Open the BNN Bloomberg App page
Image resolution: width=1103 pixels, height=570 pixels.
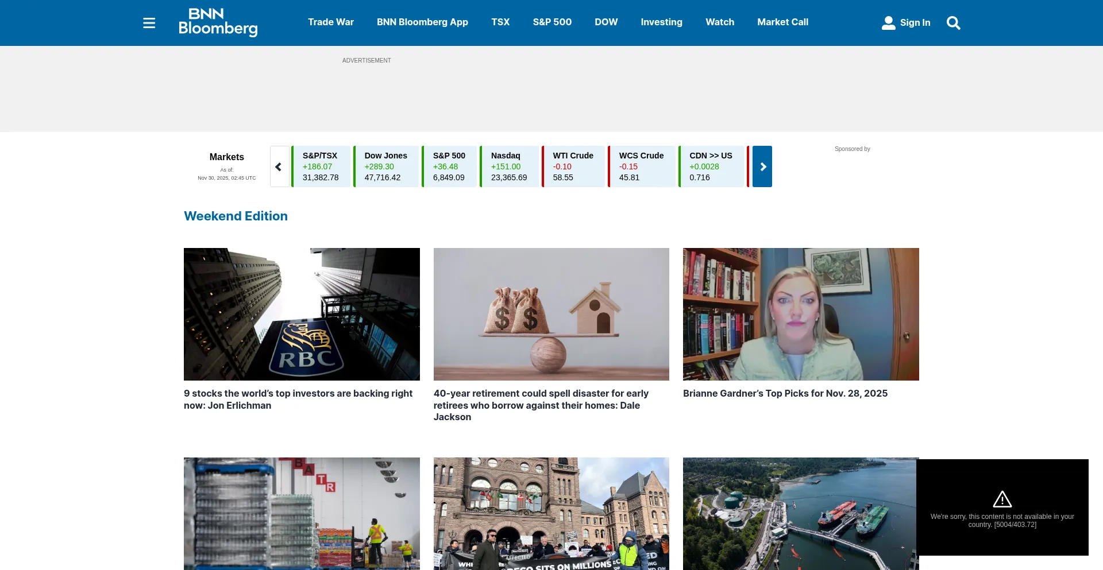click(422, 22)
